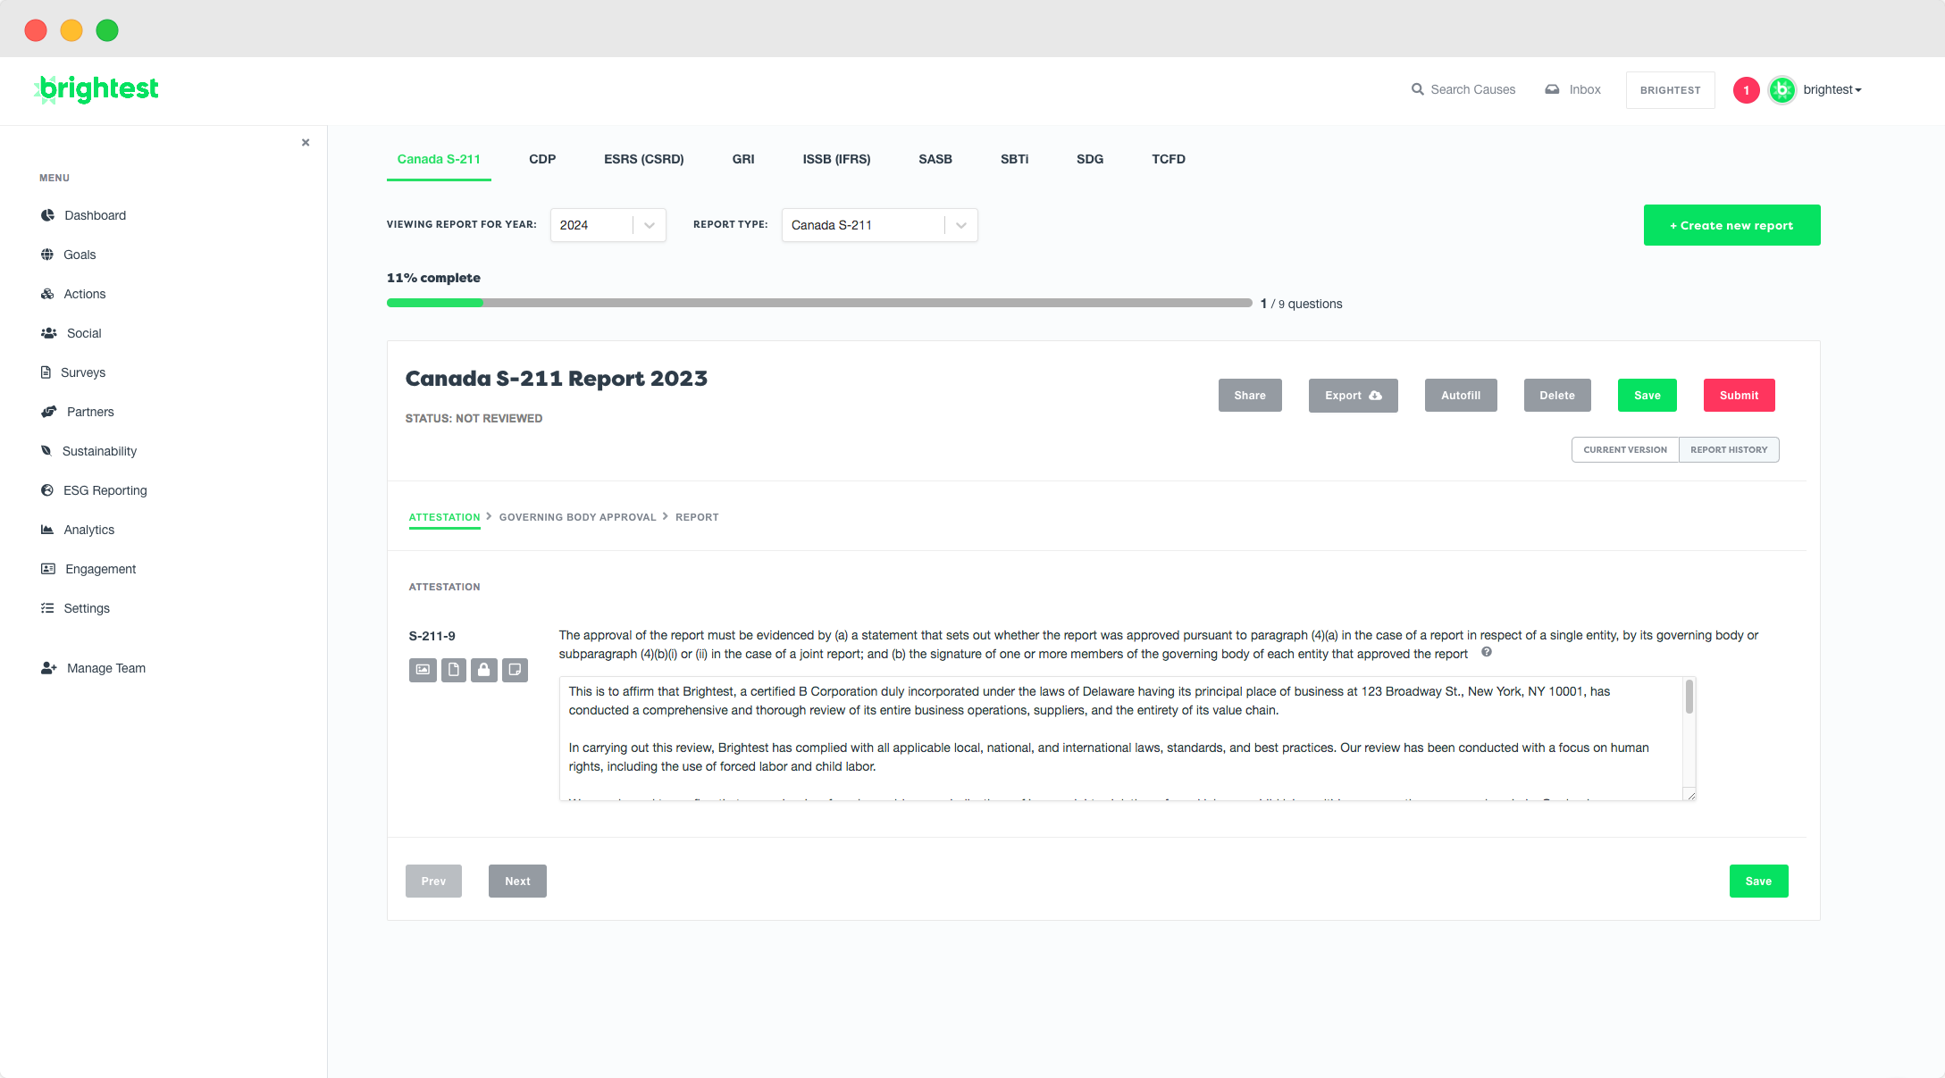This screenshot has height=1078, width=1945.
Task: Click the Goals globe icon
Action: pyautogui.click(x=47, y=255)
